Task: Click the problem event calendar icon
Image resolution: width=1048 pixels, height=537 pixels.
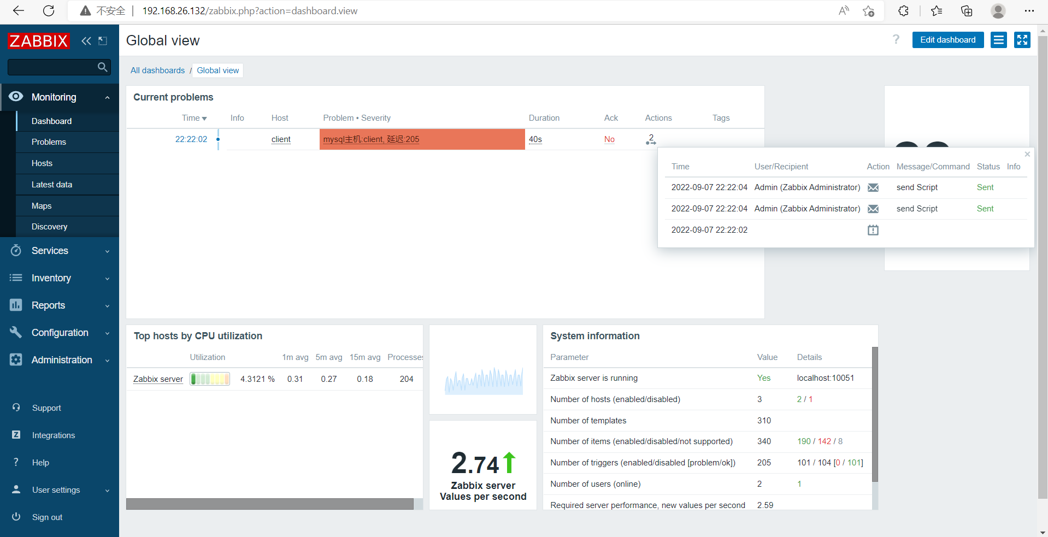Action: click(x=873, y=230)
